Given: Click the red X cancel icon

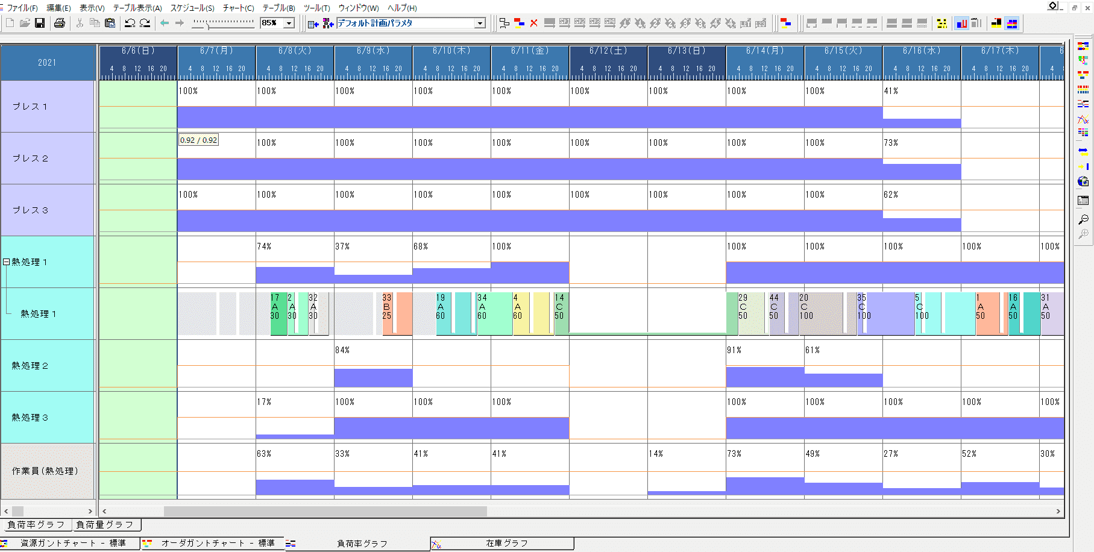Looking at the screenshot, I should click(x=534, y=24).
